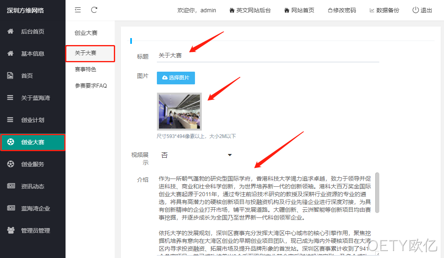Select 创业大赛 heading in the submenu
Image resolution: width=444 pixels, height=258 pixels.
86,33
